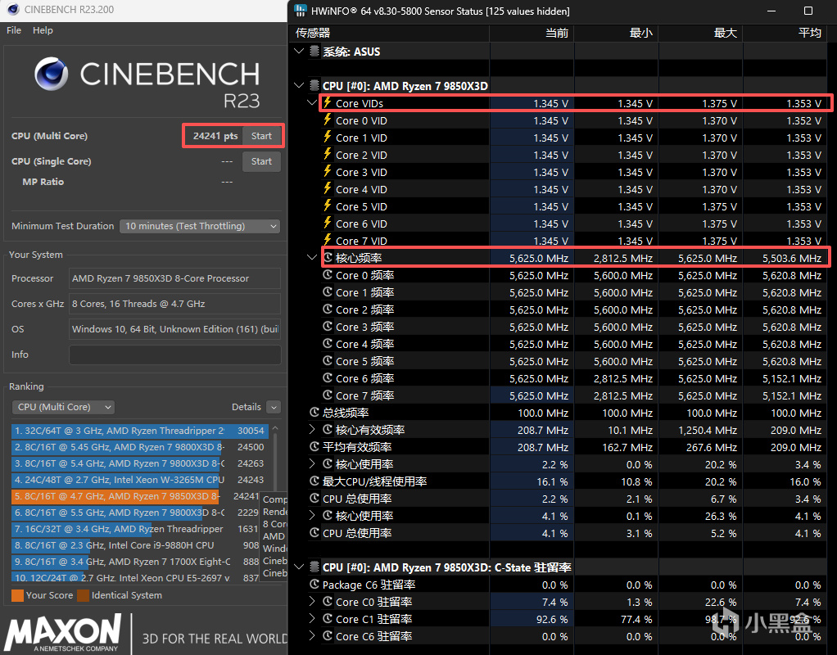
Task: Click the empty Info input field
Action: point(175,355)
